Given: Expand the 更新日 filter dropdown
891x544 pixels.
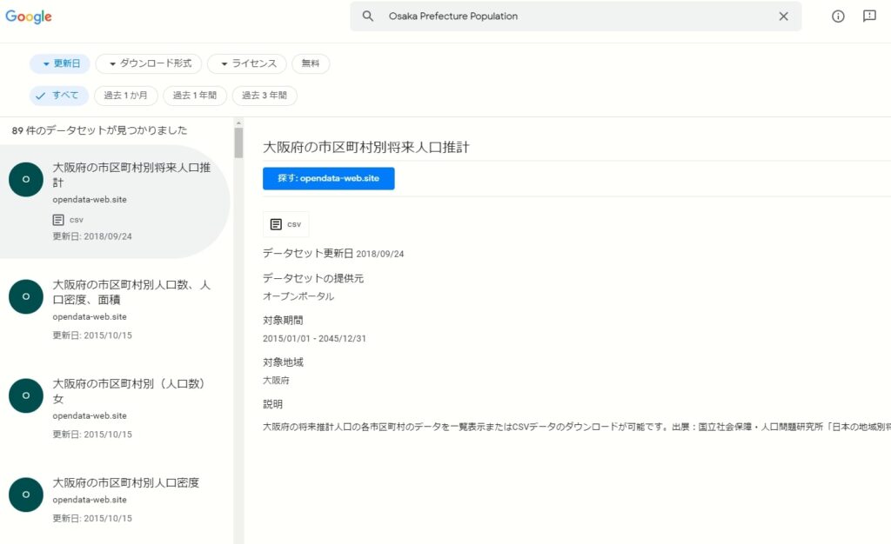Looking at the screenshot, I should [x=60, y=63].
